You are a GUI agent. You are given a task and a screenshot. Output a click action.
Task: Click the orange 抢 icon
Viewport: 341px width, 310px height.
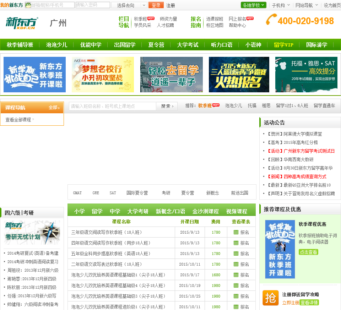[271, 298]
